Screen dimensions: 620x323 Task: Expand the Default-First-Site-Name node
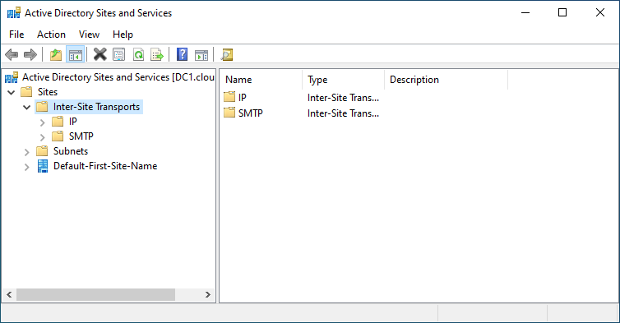tap(26, 167)
